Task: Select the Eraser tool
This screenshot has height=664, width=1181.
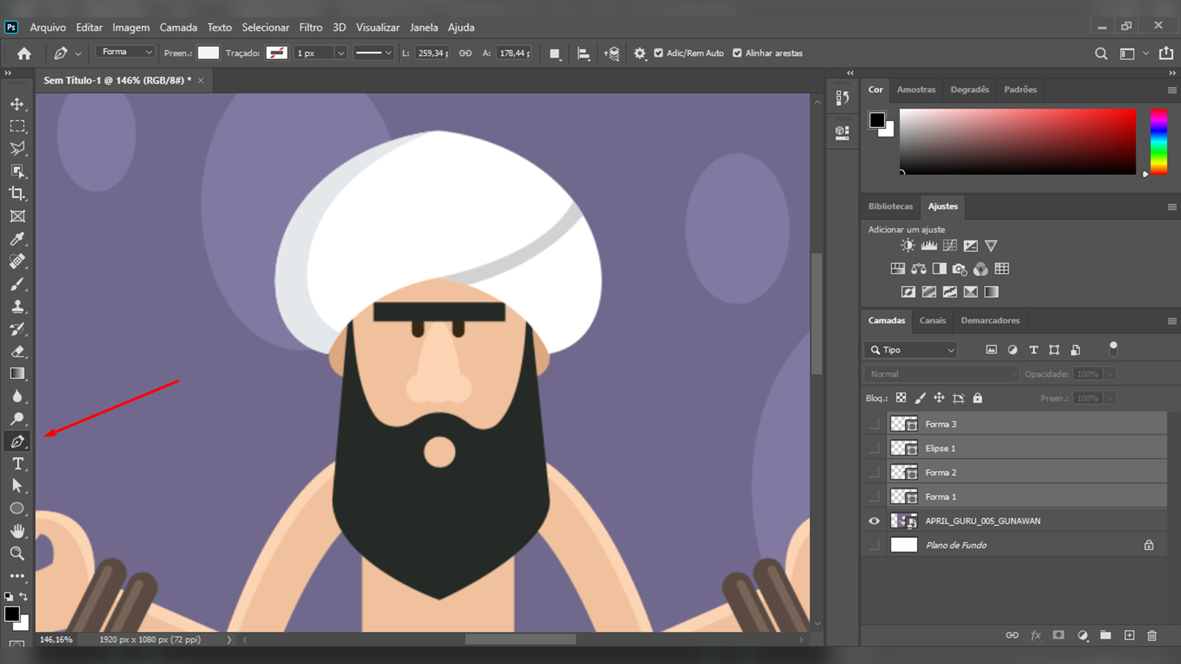Action: 17,352
